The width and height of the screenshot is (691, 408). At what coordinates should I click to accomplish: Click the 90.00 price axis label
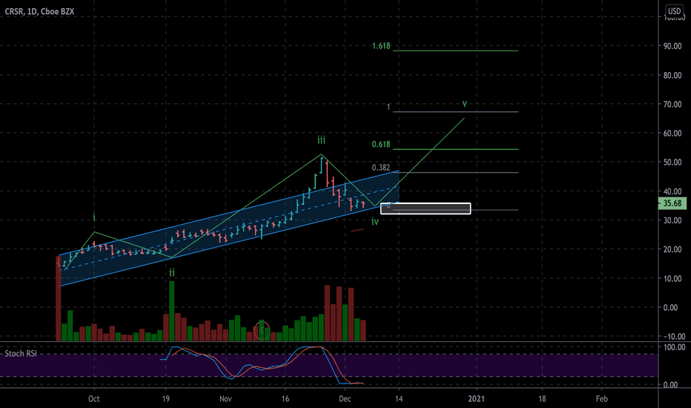(672, 46)
